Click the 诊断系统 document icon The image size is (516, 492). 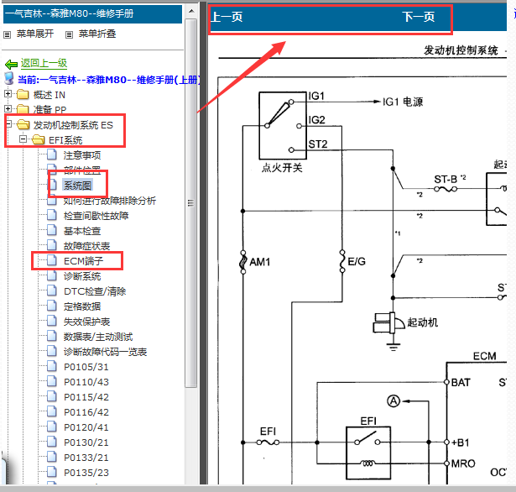pyautogui.click(x=52, y=275)
